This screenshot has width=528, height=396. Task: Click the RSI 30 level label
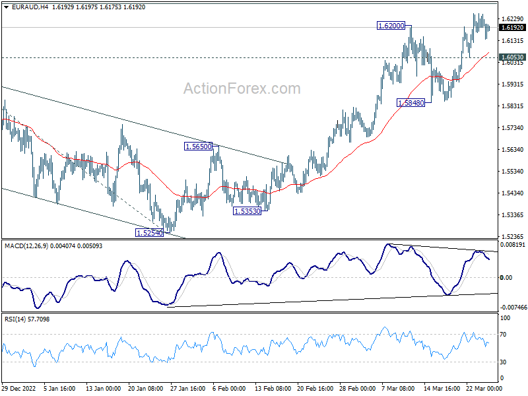(x=503, y=362)
